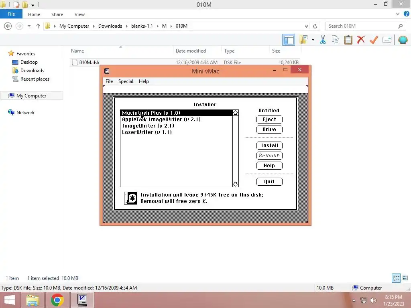Click the Back navigation arrow
The height and width of the screenshot is (308, 411).
pyautogui.click(x=8, y=26)
